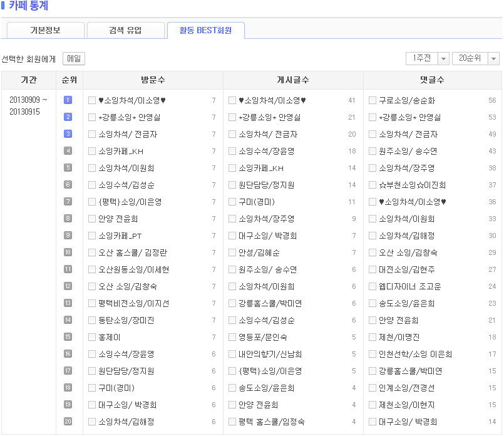Screen dimensions: 504x436
Task: Select the 구미(경미) checkbox in 게시글수
Action: coord(232,202)
